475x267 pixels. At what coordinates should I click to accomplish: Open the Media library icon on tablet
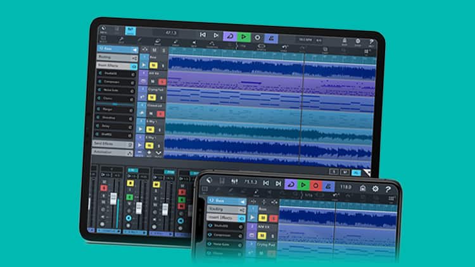pyautogui.click(x=103, y=29)
